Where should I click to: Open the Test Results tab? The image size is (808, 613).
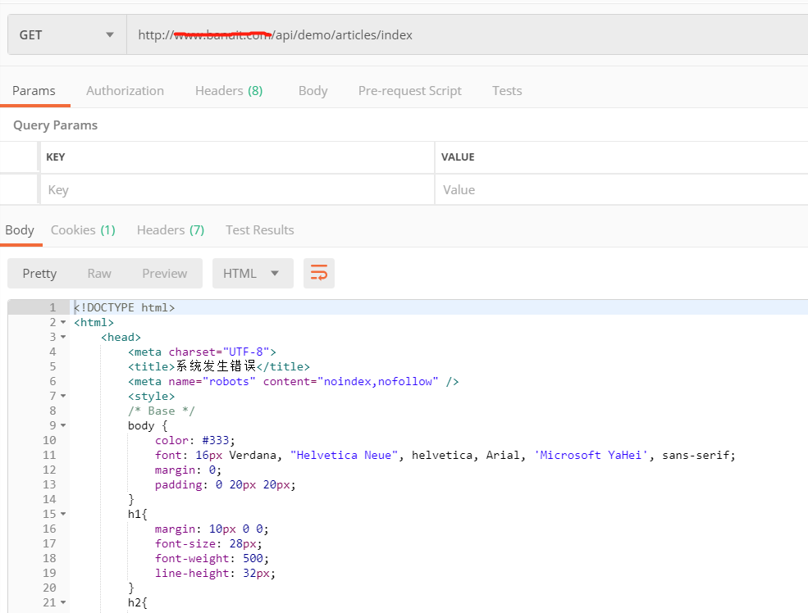(x=260, y=230)
